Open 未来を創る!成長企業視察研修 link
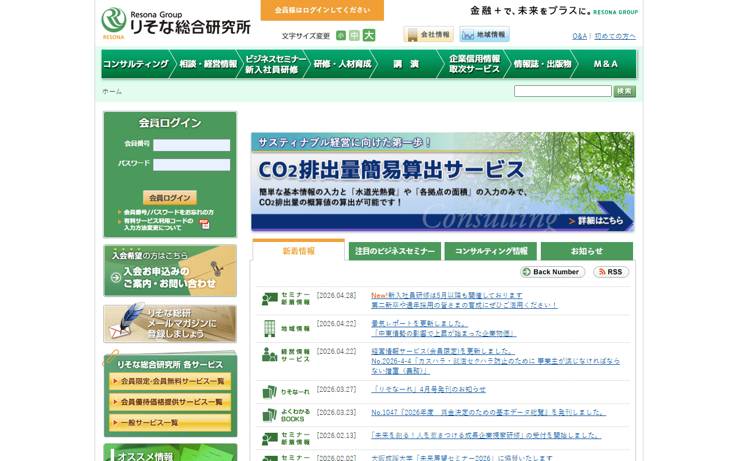This screenshot has height=461, width=738. pyautogui.click(x=486, y=435)
